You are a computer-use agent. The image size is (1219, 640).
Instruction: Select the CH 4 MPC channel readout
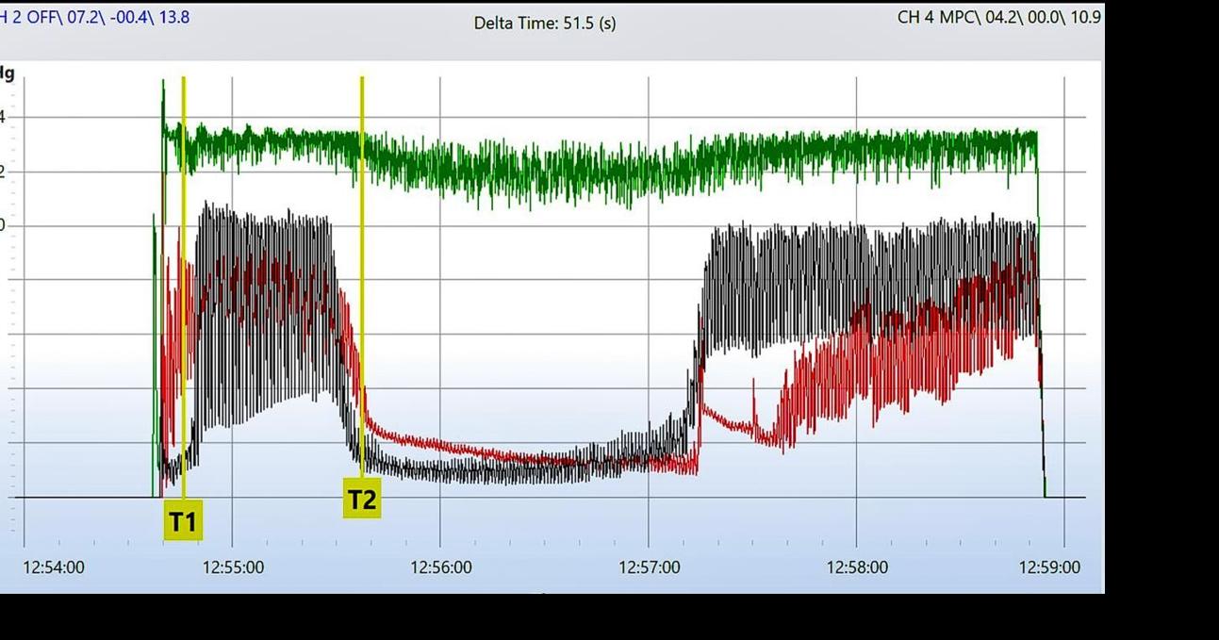point(998,17)
